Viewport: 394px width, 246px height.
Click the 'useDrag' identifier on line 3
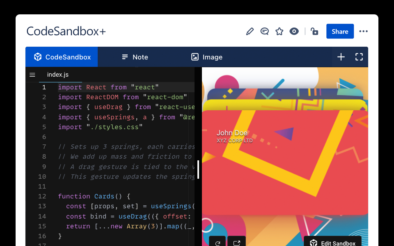[x=108, y=107]
